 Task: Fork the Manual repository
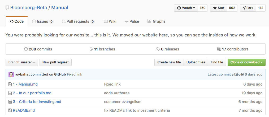(x=248, y=8)
